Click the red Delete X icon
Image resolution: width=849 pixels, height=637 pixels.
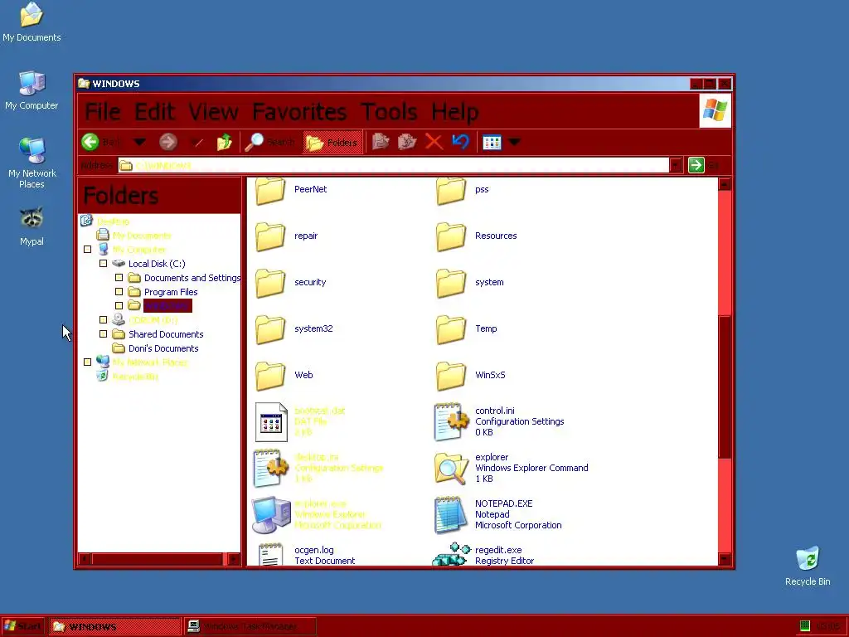coord(434,142)
